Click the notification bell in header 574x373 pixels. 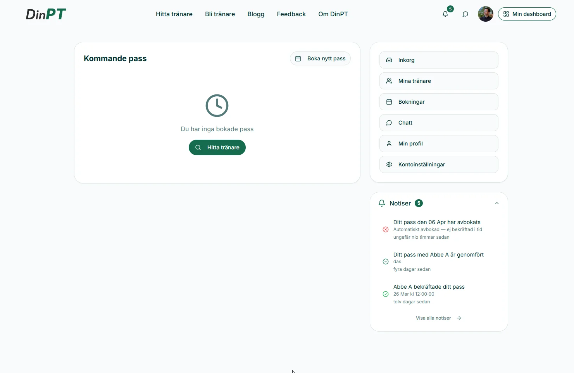445,14
